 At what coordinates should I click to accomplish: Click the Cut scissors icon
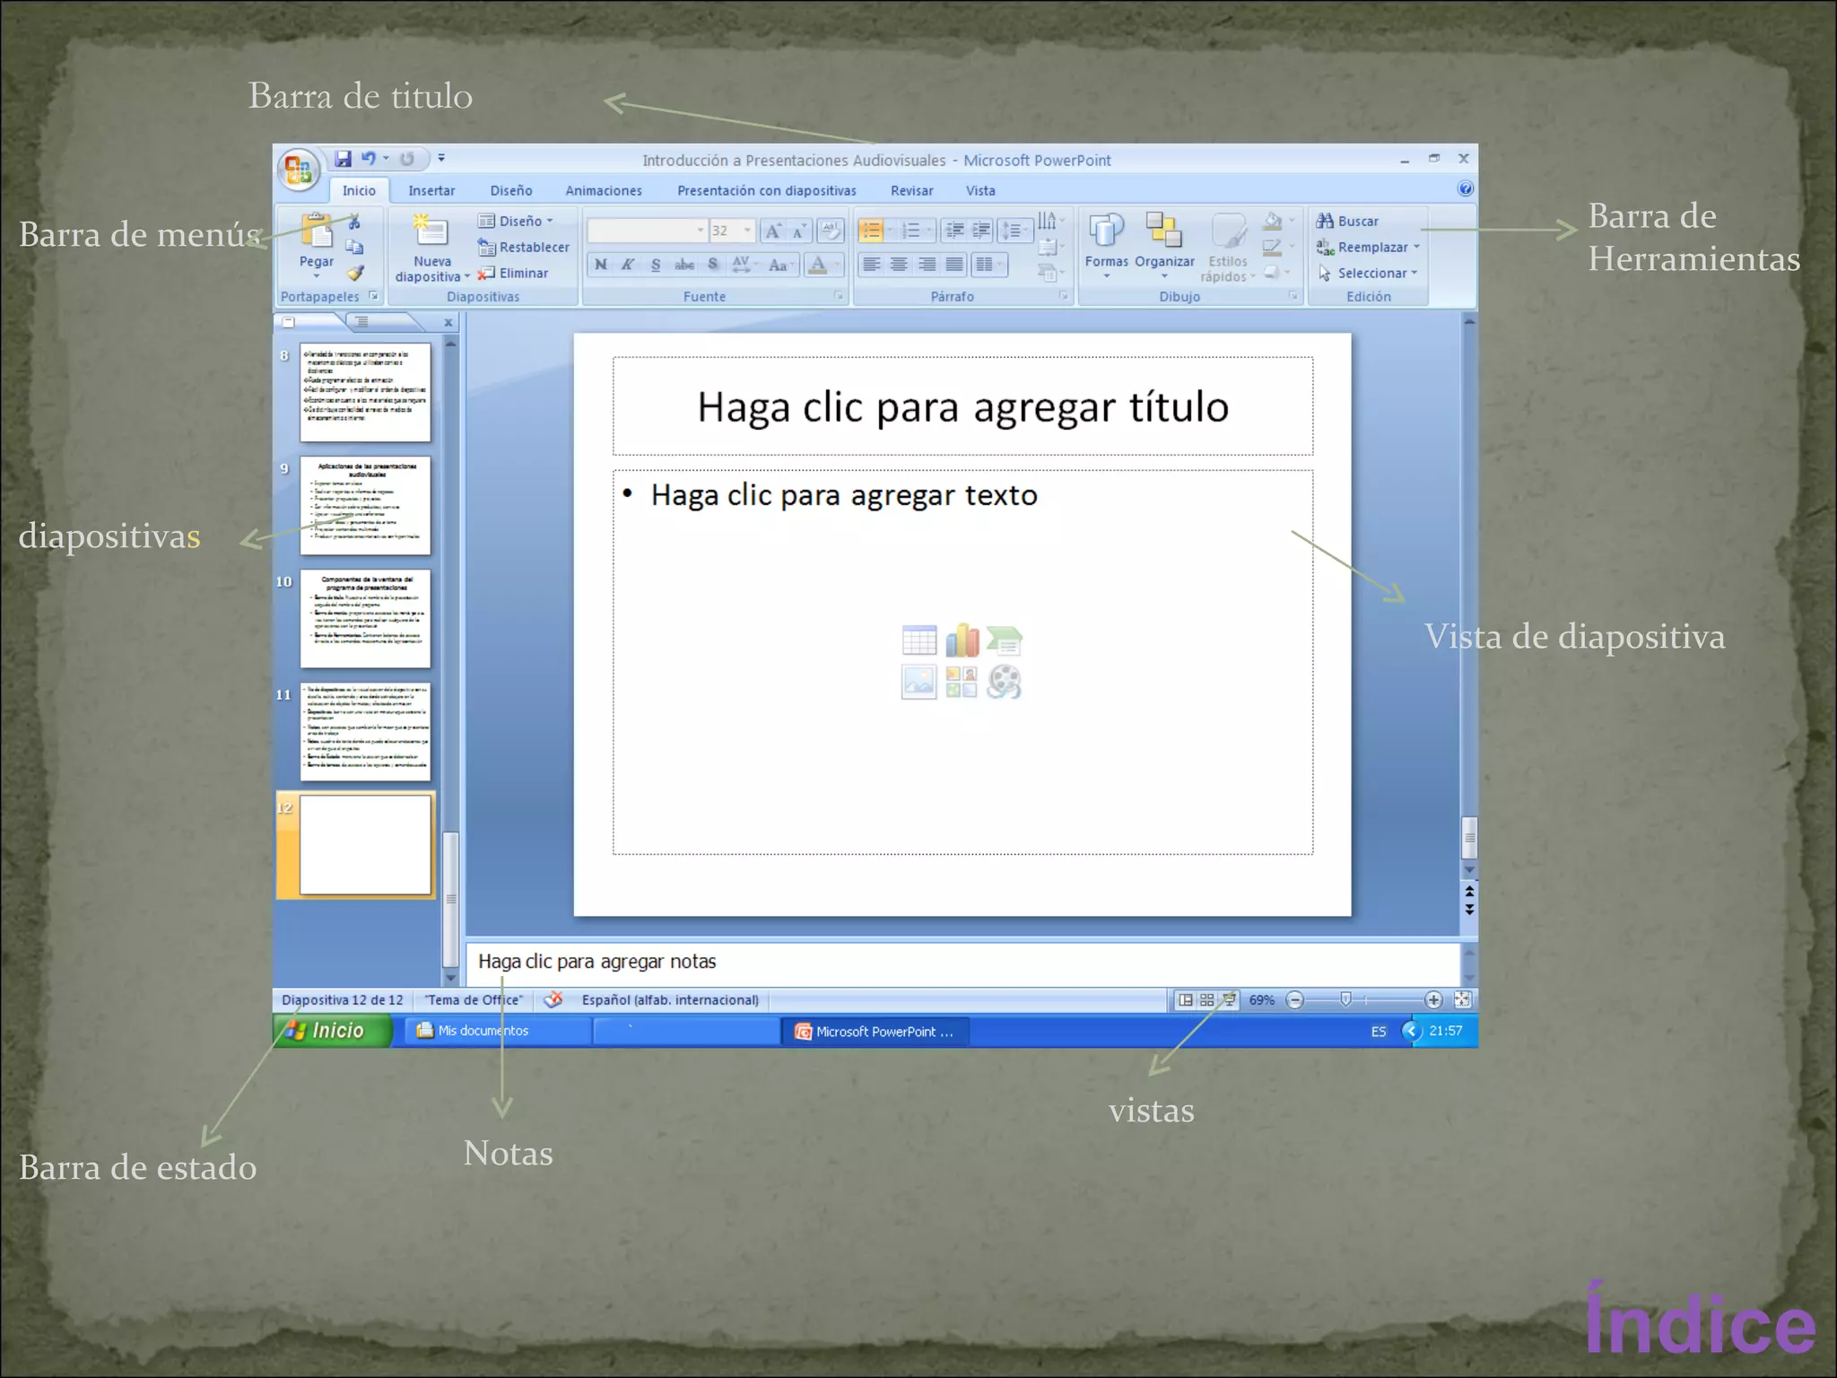(x=354, y=222)
